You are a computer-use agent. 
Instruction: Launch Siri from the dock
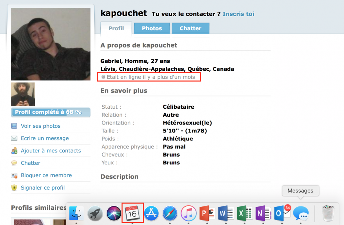click(114, 213)
